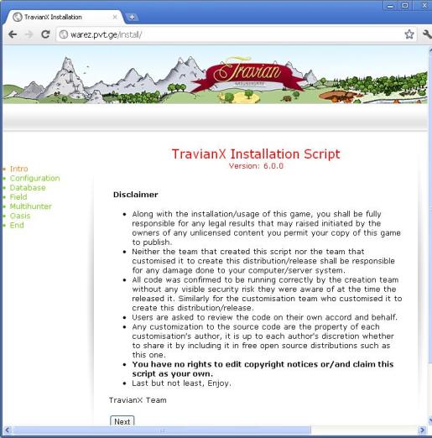Open the Database step link
This screenshot has width=432, height=438.
point(28,187)
